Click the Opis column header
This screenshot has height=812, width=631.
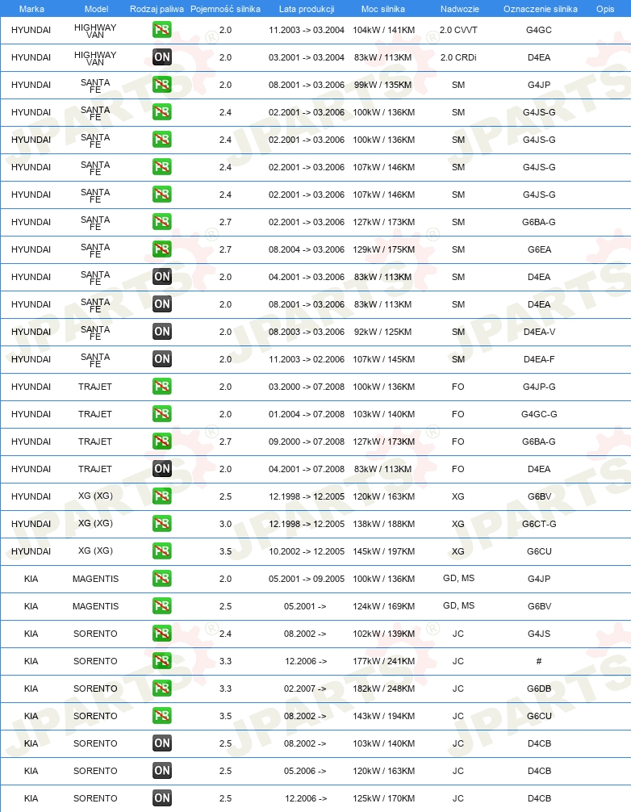coord(605,9)
